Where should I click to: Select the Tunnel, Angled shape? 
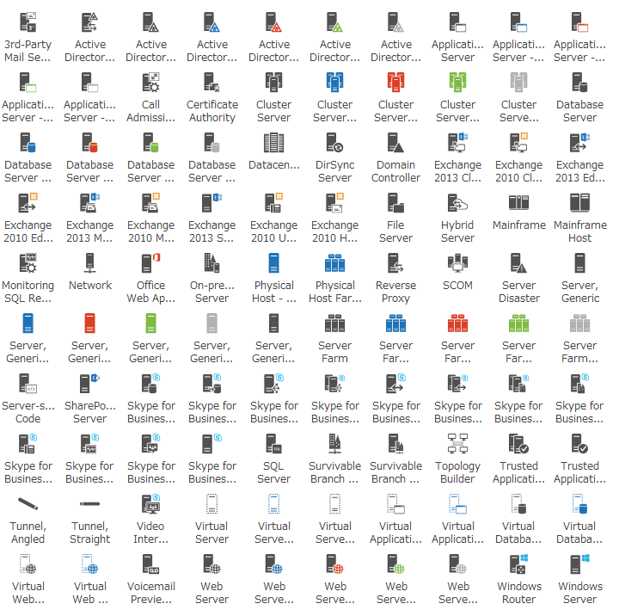[28, 505]
